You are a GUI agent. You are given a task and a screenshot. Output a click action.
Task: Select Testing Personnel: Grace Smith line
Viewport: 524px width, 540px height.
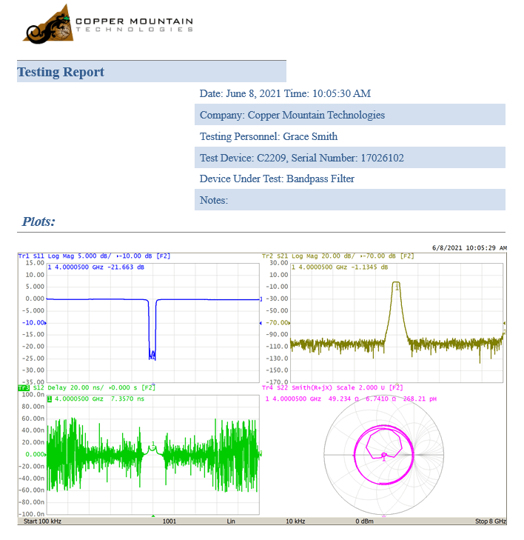(x=269, y=136)
